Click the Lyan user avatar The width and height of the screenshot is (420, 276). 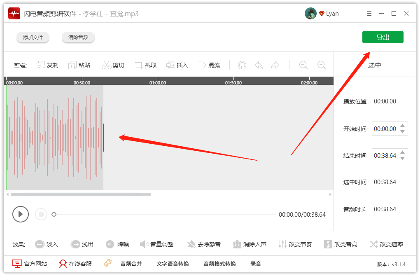point(311,14)
